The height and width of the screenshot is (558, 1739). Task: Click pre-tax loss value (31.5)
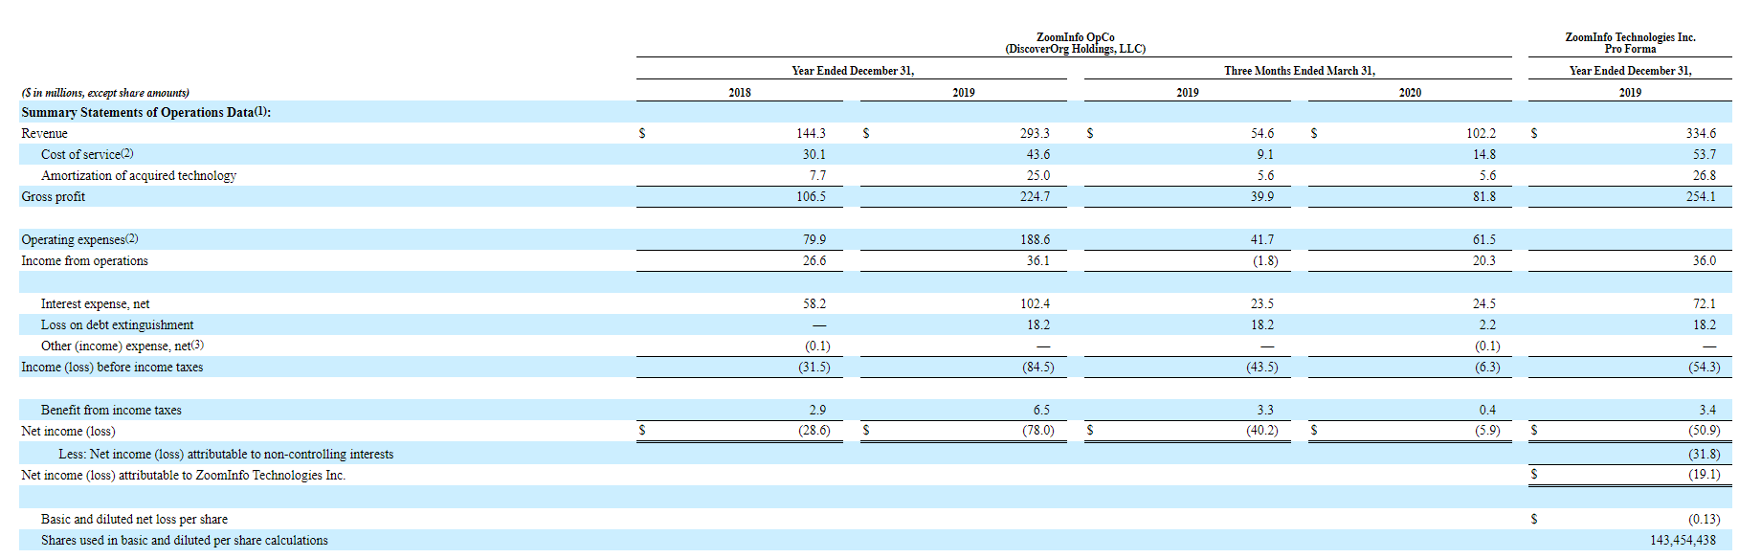click(x=814, y=367)
